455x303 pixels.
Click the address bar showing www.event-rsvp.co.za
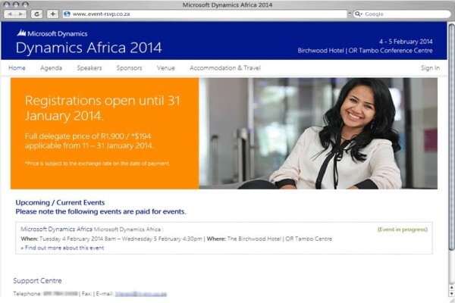tap(205, 14)
